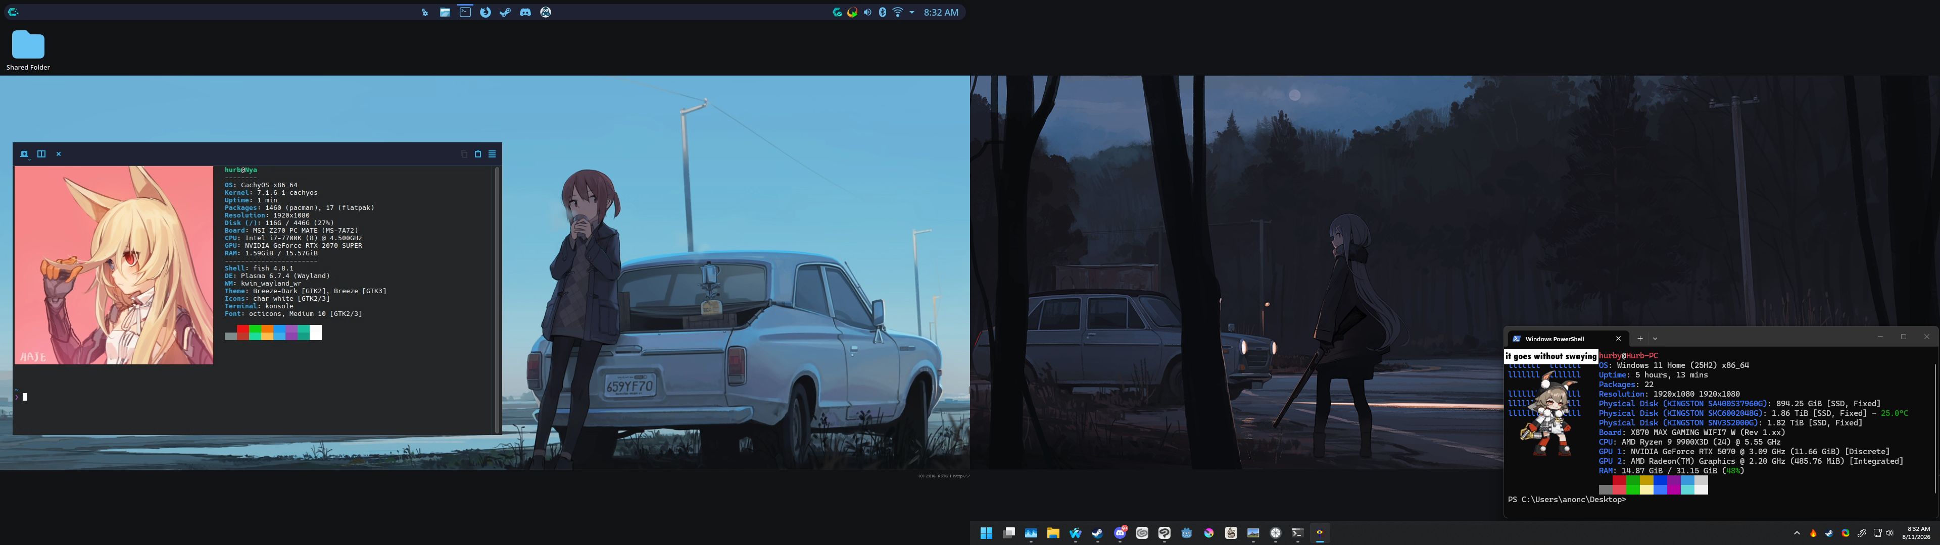This screenshot has height=545, width=1940.
Task: Click the "CPU: AMD Ryzen 9 9900X3D" line
Action: click(1690, 443)
